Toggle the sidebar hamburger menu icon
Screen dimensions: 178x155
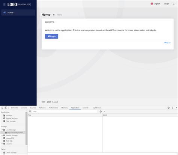point(5,5)
